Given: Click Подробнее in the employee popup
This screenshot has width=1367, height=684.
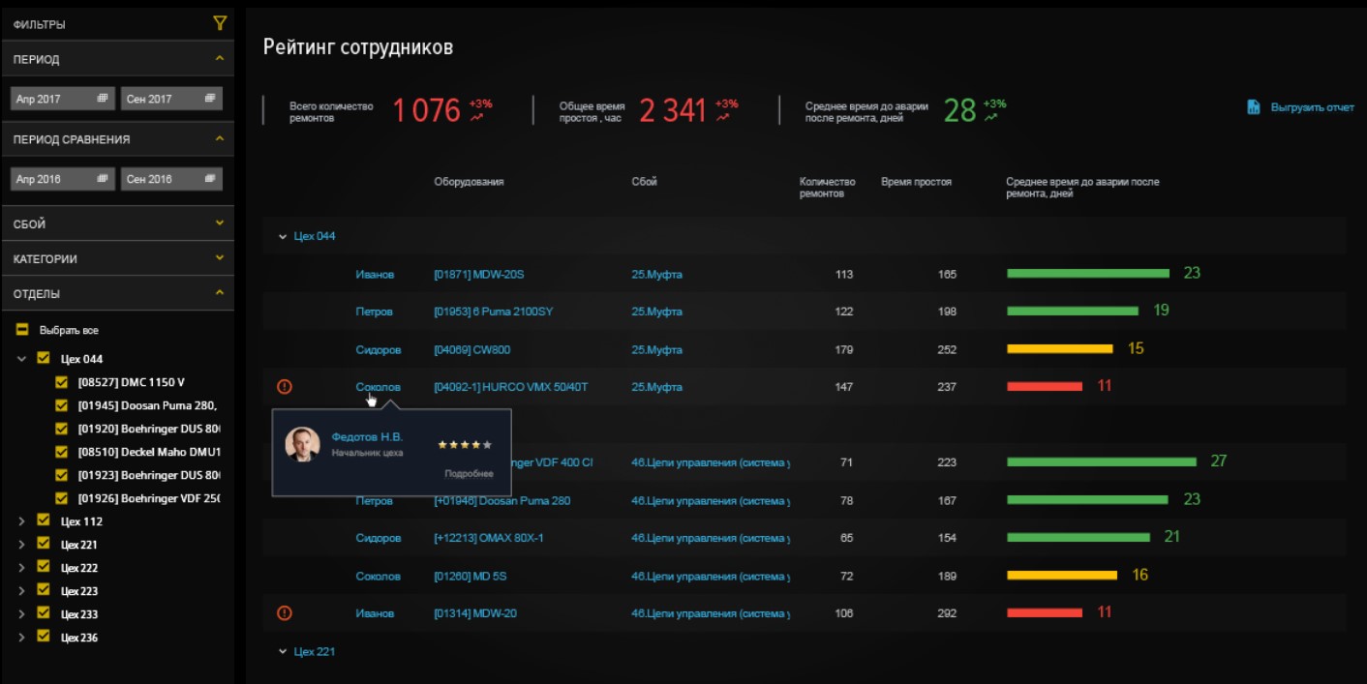Looking at the screenshot, I should 469,474.
